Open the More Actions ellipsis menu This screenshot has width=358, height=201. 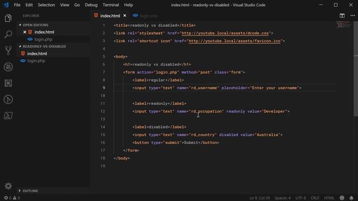click(x=352, y=16)
